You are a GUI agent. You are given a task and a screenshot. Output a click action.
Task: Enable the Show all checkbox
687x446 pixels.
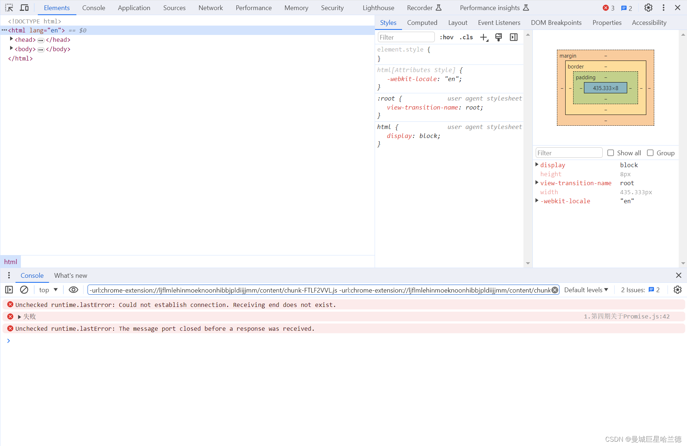coord(611,153)
